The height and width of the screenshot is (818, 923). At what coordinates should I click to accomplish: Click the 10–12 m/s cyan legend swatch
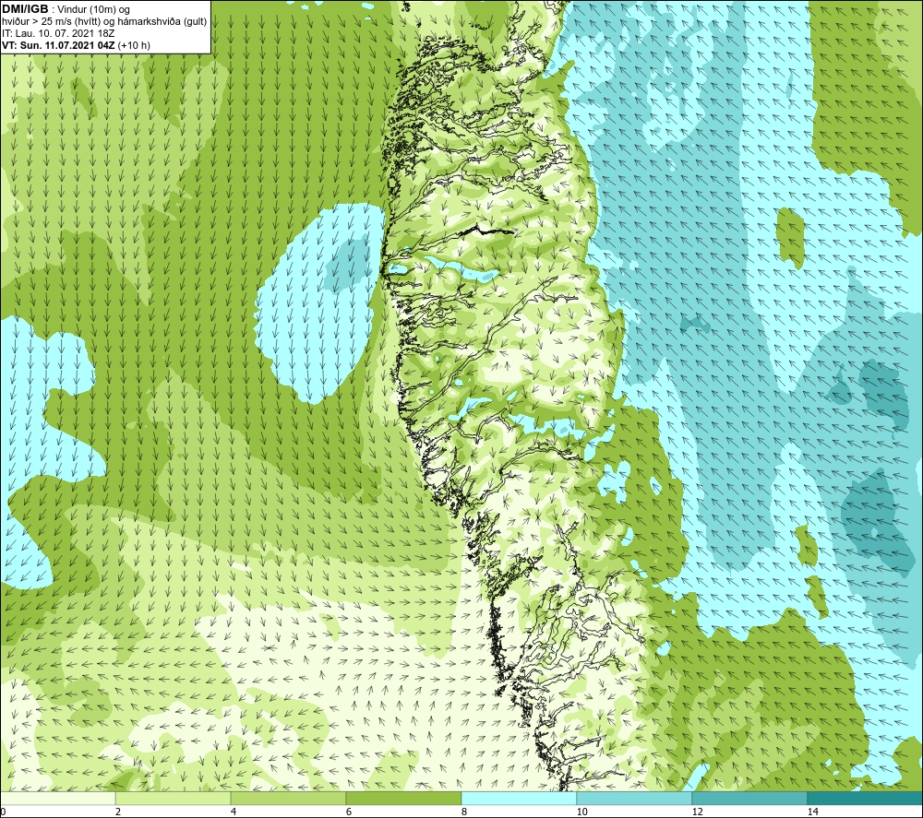click(635, 799)
